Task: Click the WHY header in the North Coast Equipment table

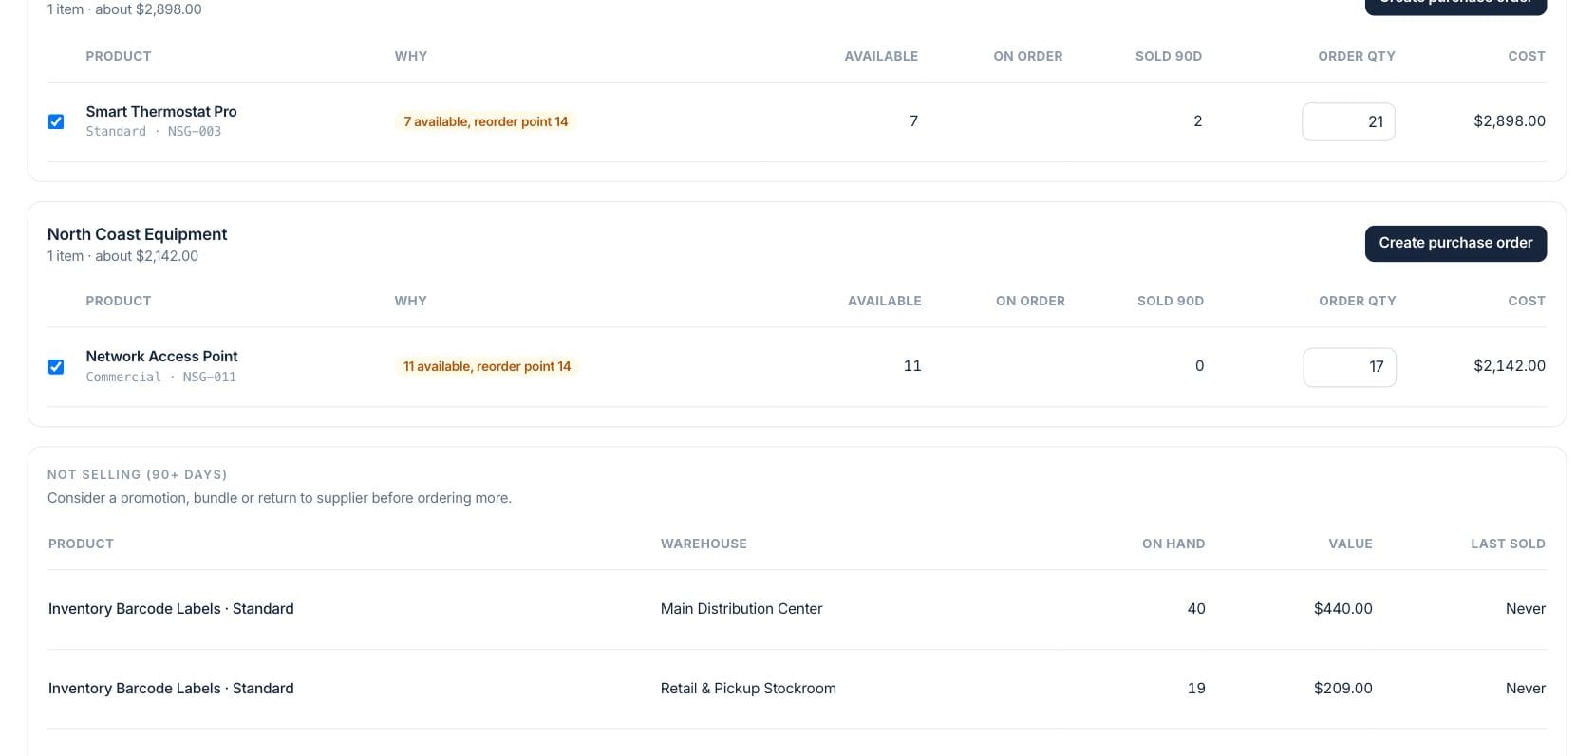Action: pyautogui.click(x=410, y=301)
